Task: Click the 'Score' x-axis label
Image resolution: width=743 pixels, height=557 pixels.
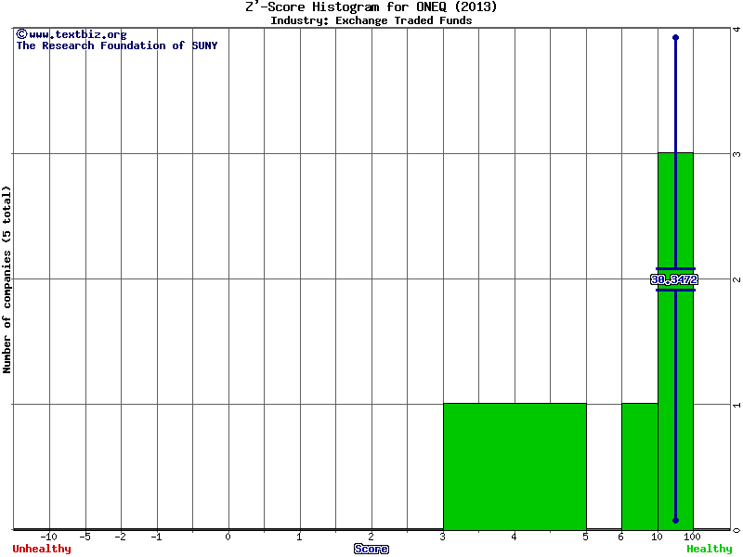Action: 371,549
